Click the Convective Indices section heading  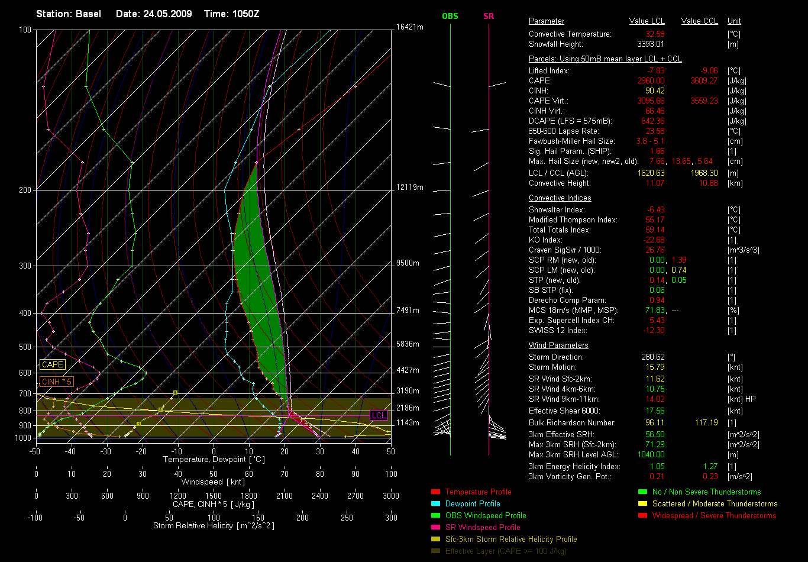coord(560,198)
